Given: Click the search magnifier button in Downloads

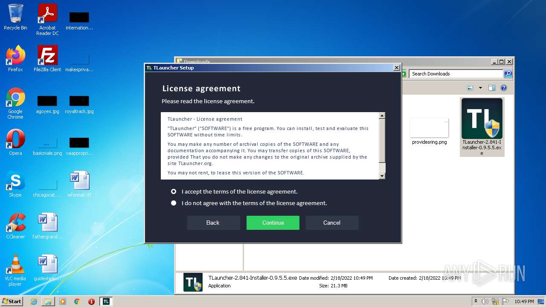Looking at the screenshot, I should (x=508, y=74).
